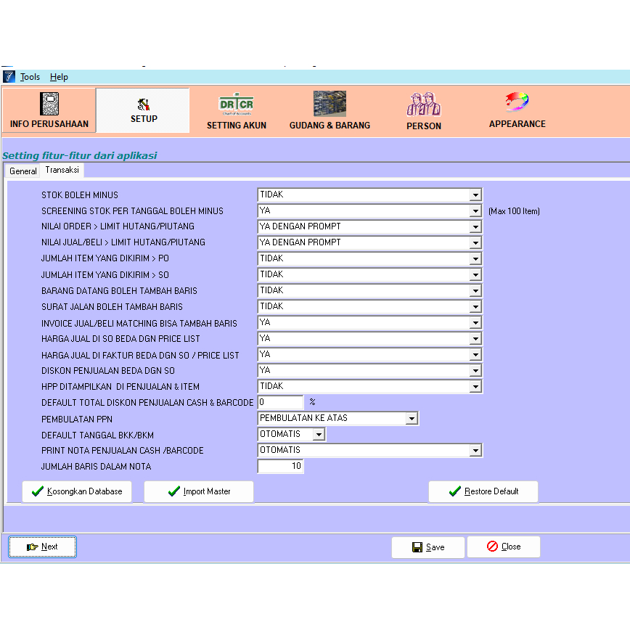630x630 pixels.
Task: Open DEFAULT TANGGAL BKK/BKM dropdown
Action: point(319,434)
